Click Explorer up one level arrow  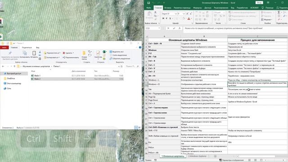(x=14, y=66)
